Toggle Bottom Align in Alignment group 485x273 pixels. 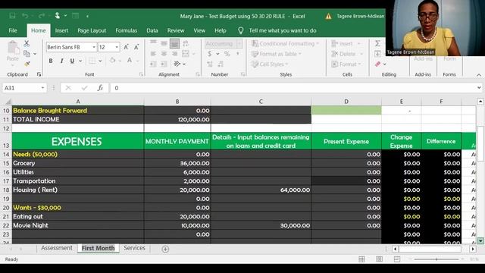point(174,43)
